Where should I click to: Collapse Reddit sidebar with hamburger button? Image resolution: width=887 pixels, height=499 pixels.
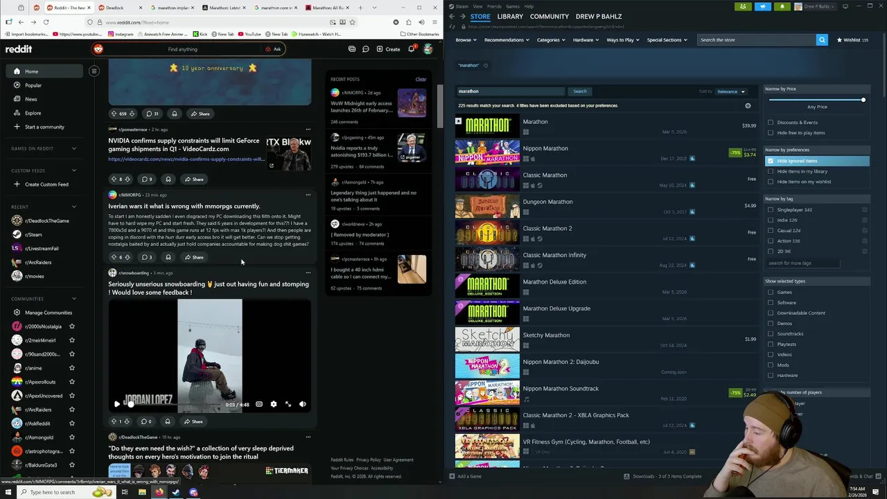click(94, 71)
